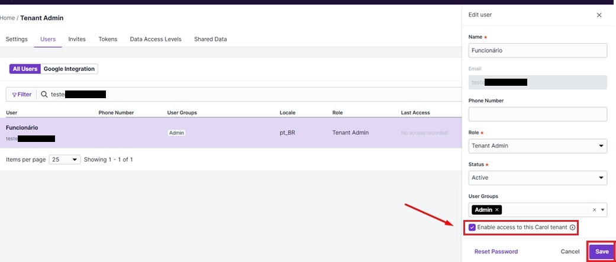
Task: Click info icon beside Carol tenant option
Action: (572, 228)
